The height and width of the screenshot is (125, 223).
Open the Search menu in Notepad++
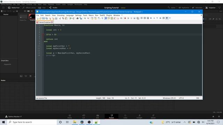[48, 15]
